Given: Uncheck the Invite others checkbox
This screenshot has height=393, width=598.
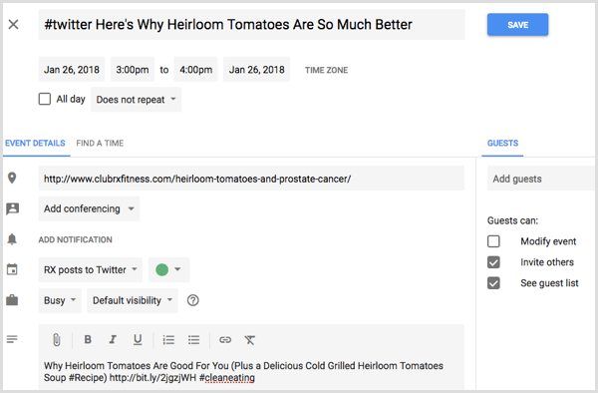Looking at the screenshot, I should tap(493, 262).
